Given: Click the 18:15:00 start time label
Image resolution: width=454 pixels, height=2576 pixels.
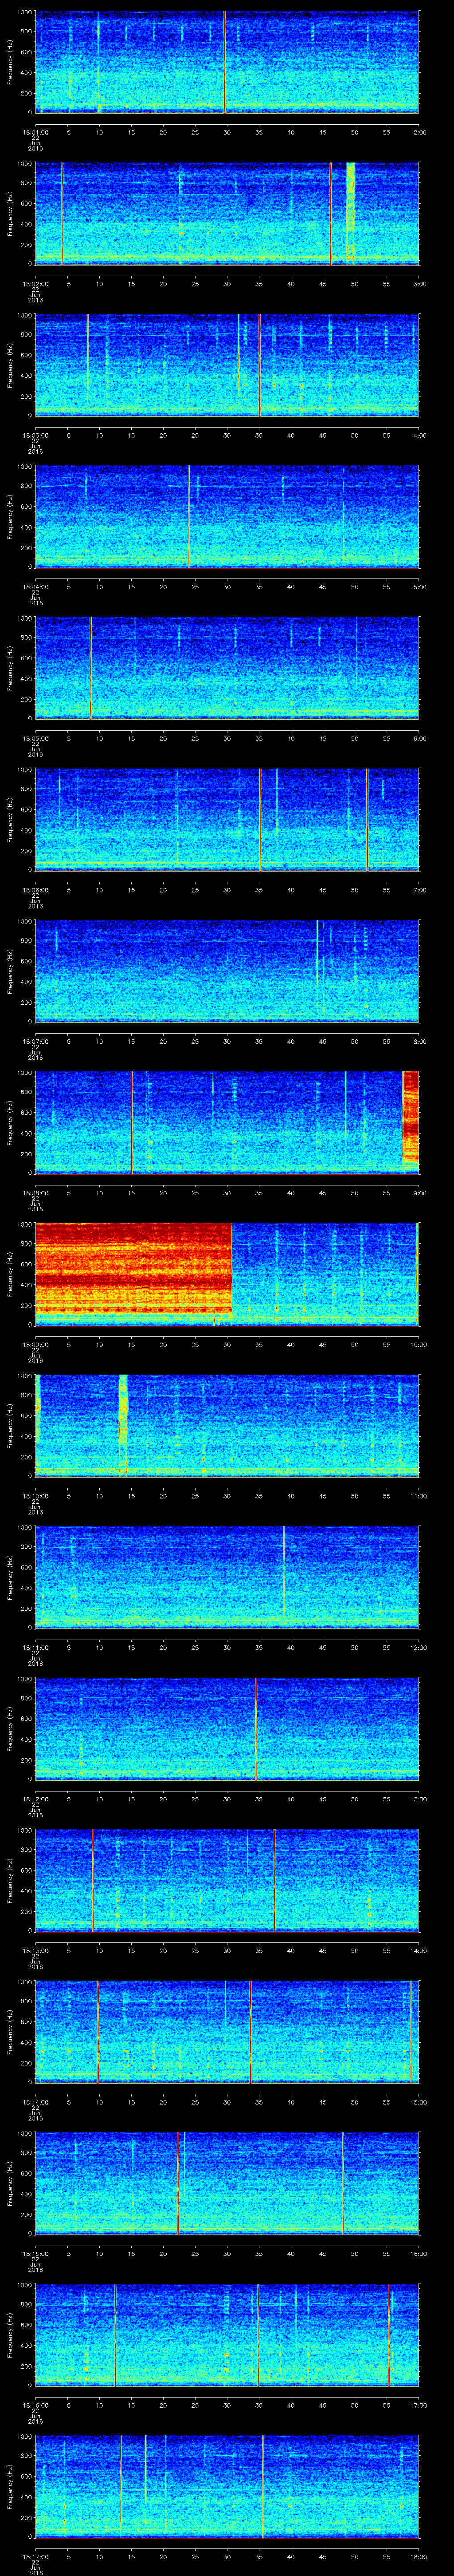Looking at the screenshot, I should pyautogui.click(x=35, y=2255).
